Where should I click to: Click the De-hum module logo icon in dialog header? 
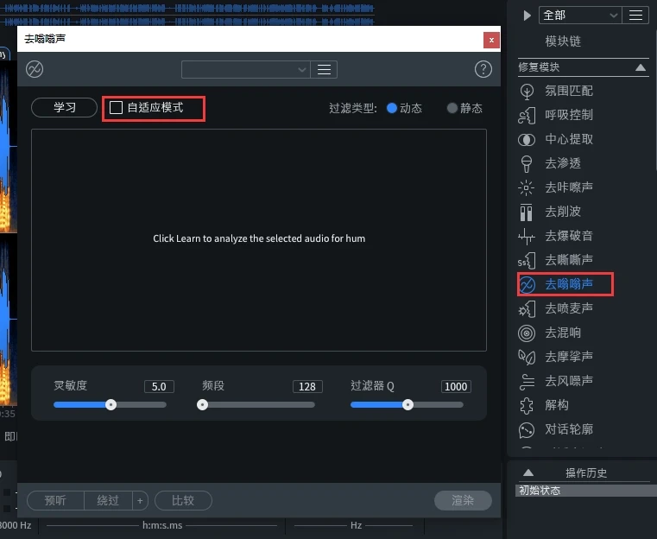click(35, 69)
